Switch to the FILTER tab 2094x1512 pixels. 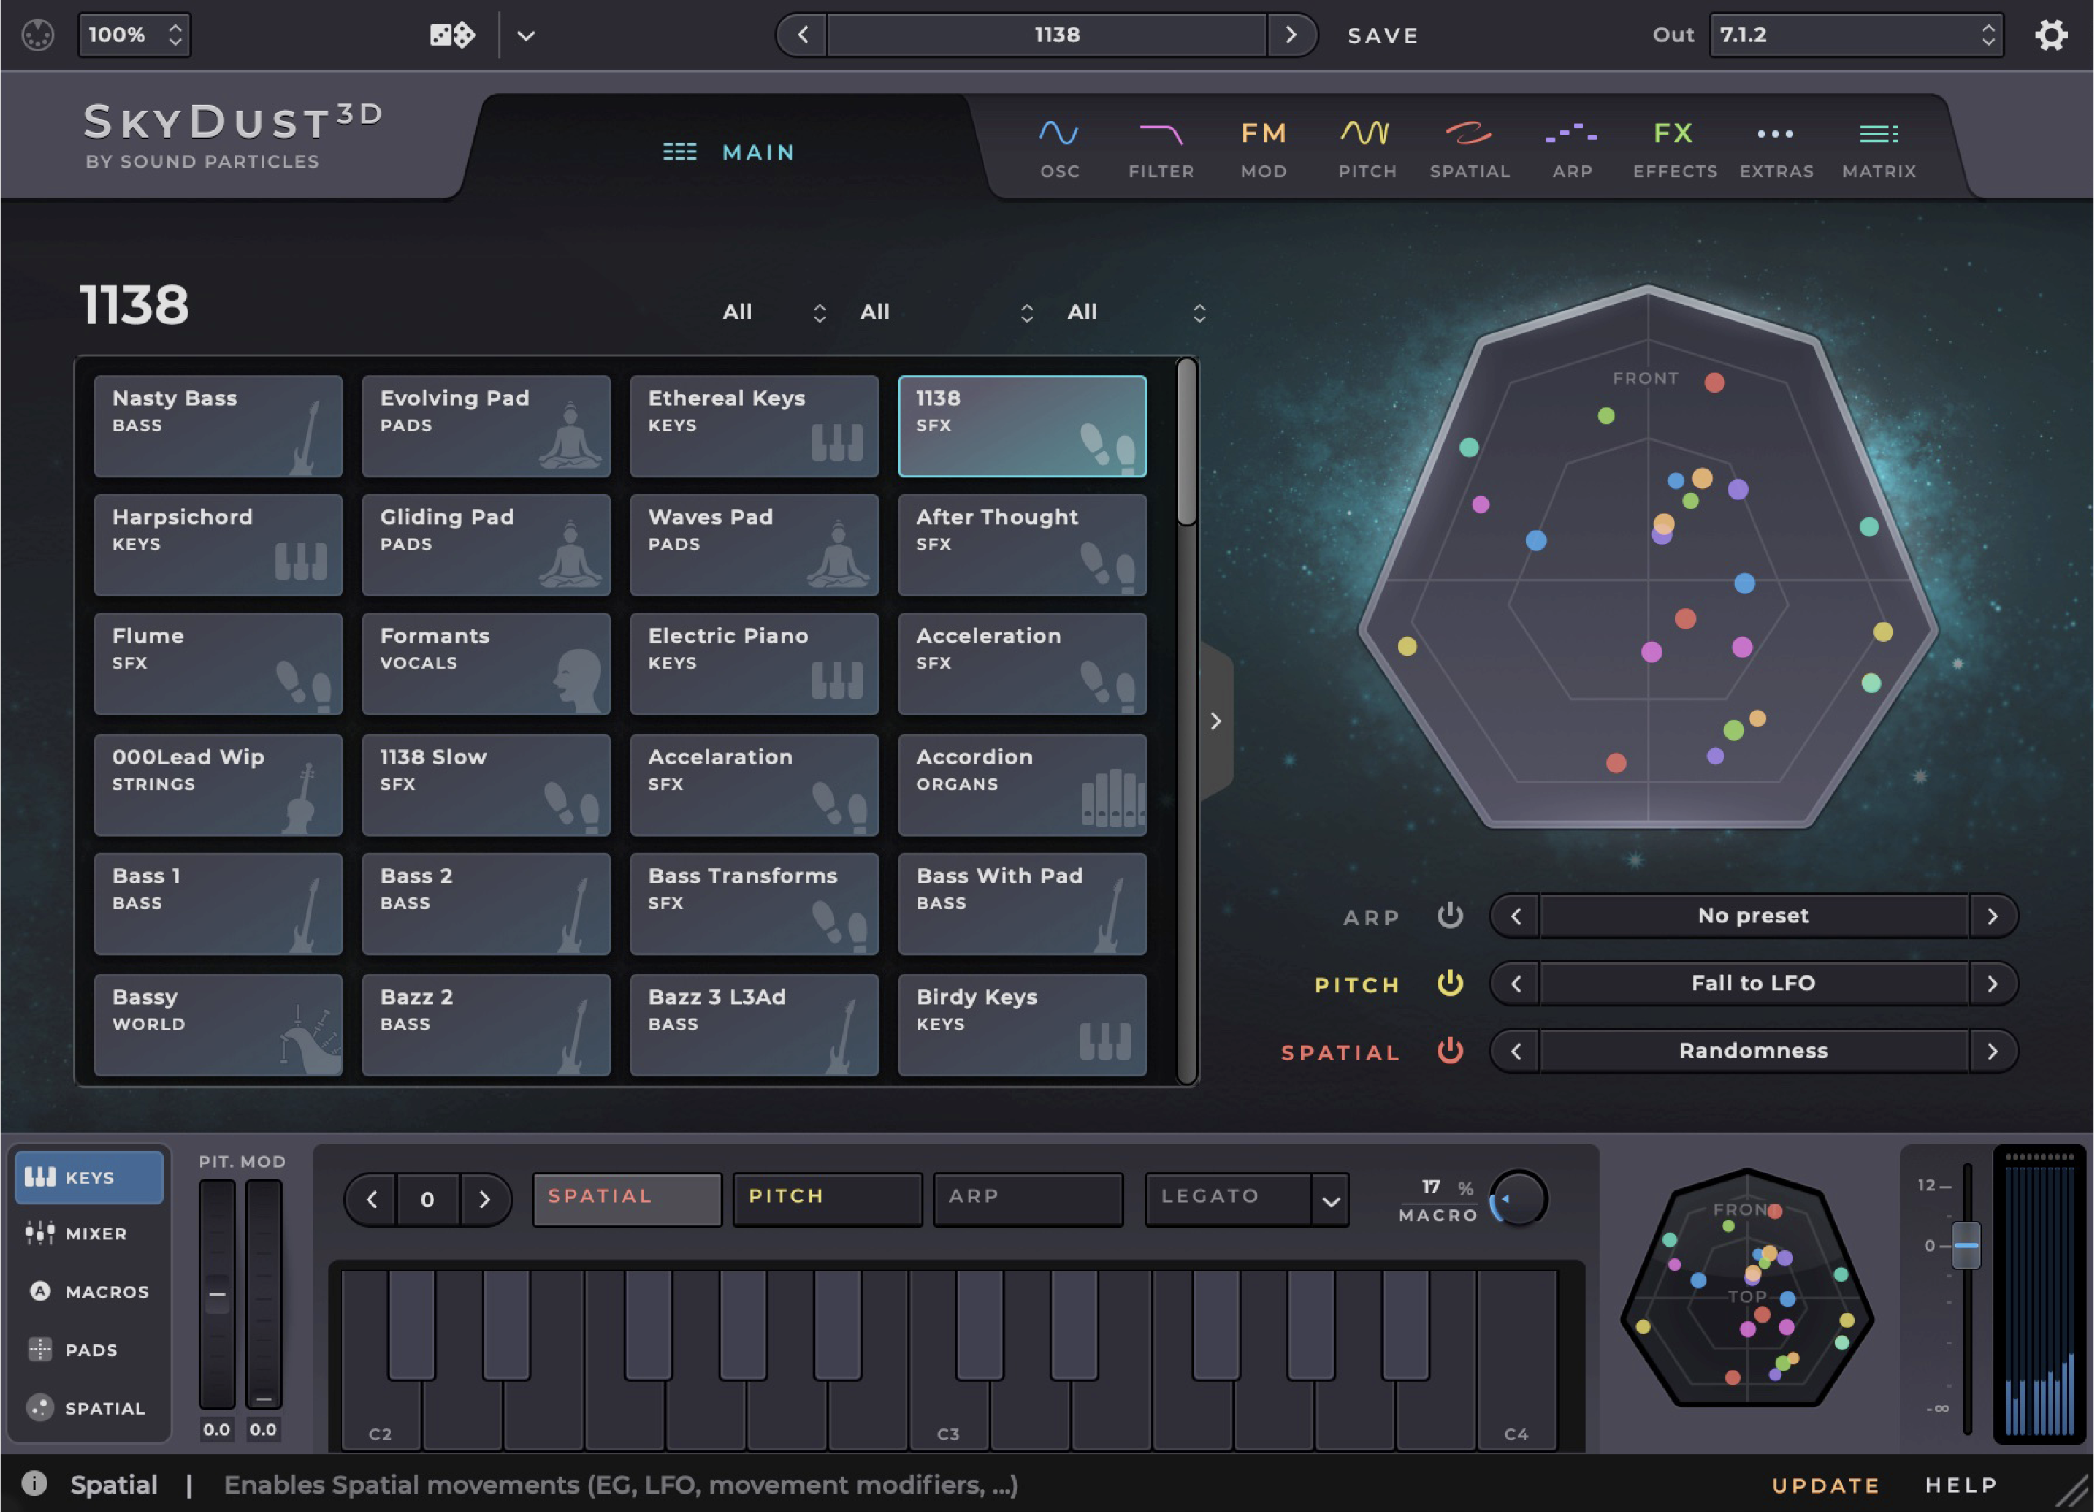(x=1161, y=148)
